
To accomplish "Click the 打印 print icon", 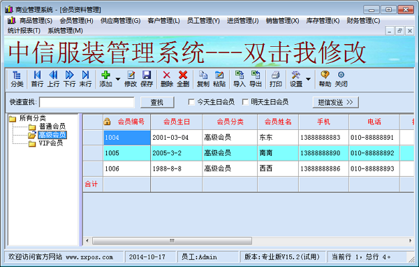I will point(276,79).
